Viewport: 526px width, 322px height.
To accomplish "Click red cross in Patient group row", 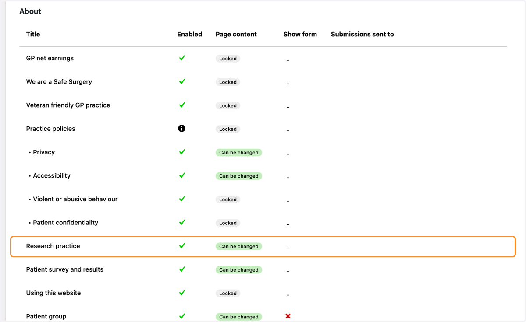I will [288, 316].
